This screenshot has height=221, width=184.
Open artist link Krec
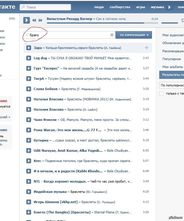click(37, 161)
